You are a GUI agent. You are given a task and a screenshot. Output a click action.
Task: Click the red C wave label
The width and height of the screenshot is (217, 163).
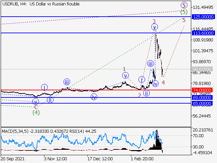[x=36, y=107]
